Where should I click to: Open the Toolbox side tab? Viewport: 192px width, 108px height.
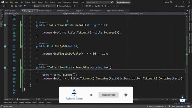(2, 24)
